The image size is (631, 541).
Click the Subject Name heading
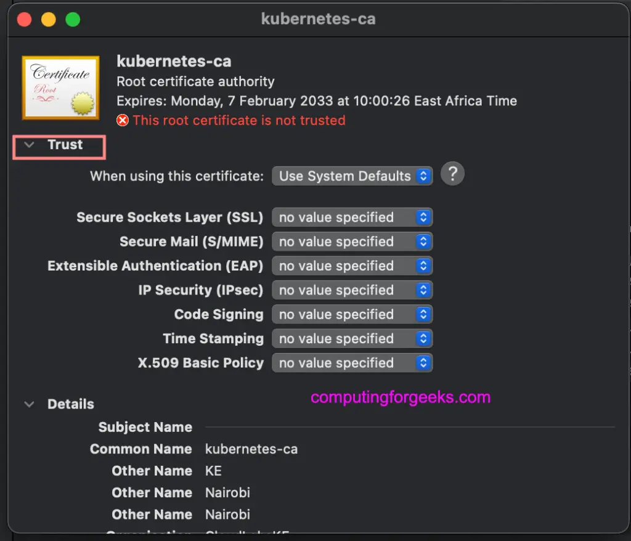point(145,427)
